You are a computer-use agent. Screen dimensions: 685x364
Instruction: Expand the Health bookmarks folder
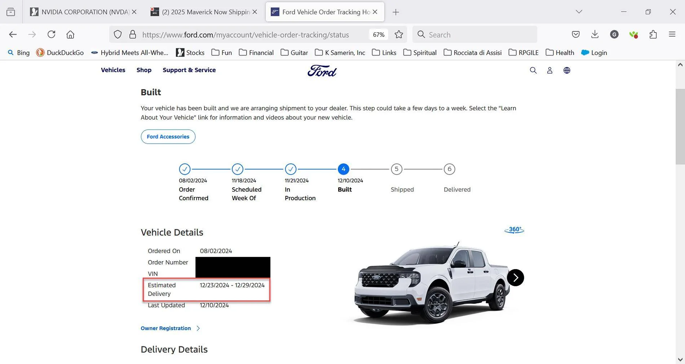(560, 53)
